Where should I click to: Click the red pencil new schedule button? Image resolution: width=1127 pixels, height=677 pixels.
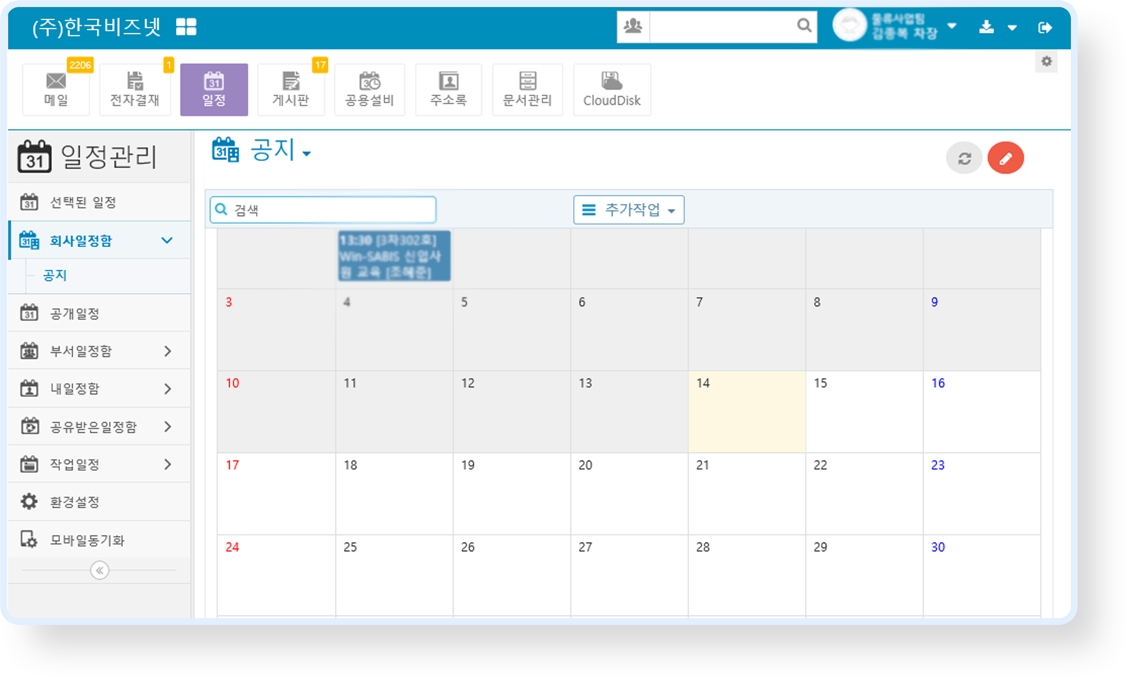click(1005, 158)
